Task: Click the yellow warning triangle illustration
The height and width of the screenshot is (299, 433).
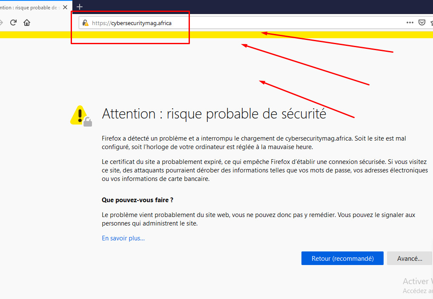Action: click(79, 113)
